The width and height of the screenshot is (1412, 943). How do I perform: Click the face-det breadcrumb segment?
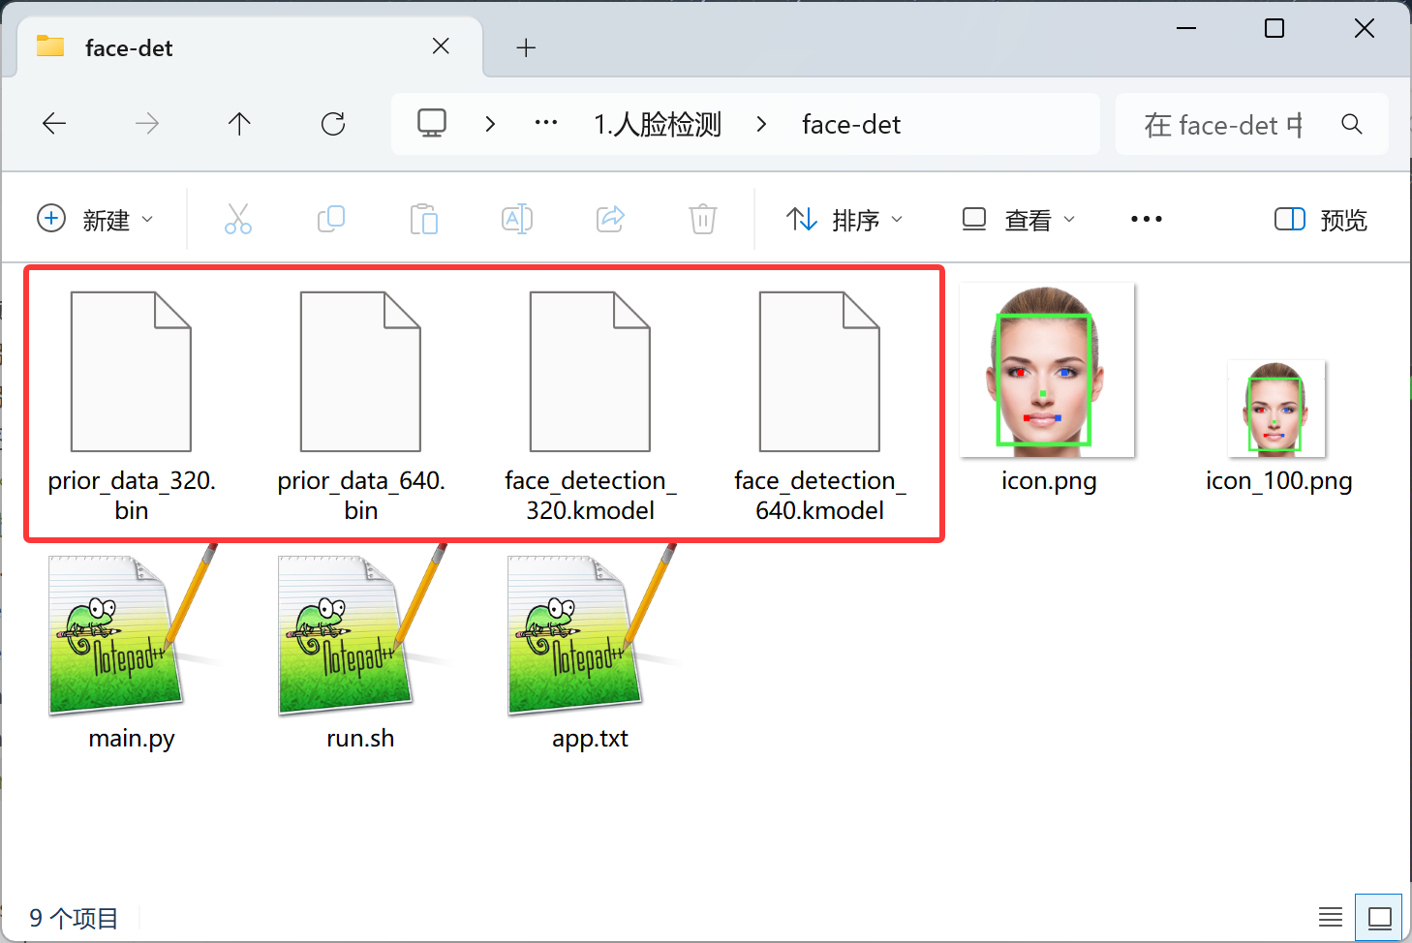[x=851, y=125]
